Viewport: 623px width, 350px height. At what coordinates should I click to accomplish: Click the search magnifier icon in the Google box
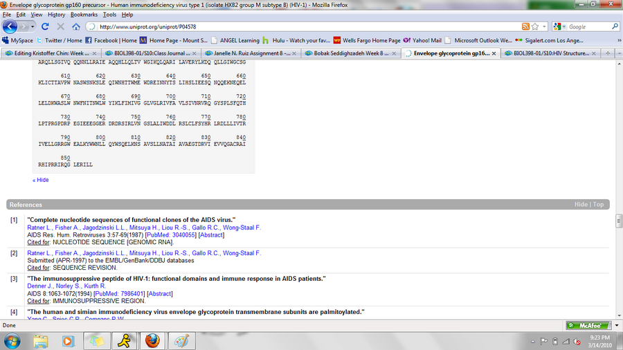click(615, 26)
